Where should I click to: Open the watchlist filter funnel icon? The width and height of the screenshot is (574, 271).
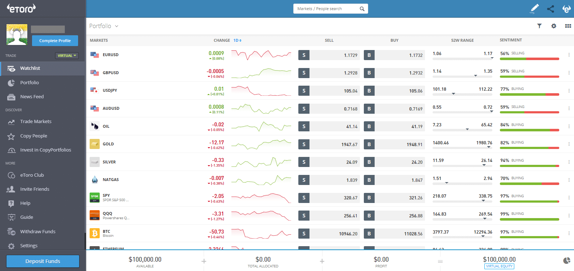point(539,26)
